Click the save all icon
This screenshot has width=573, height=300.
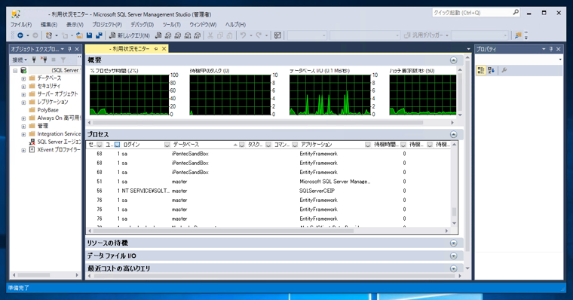(99, 35)
